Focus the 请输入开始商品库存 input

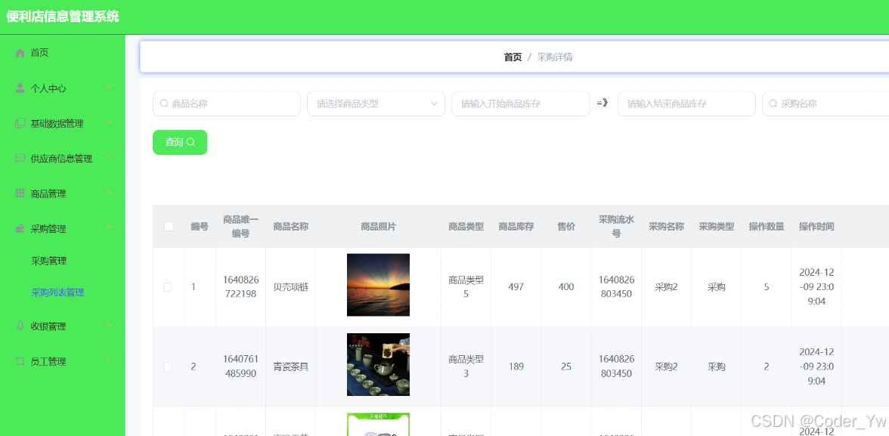point(520,104)
